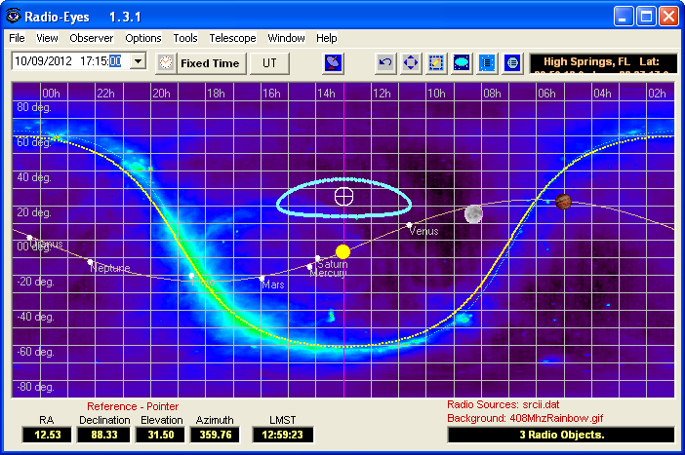Viewport: 685px width, 455px height.
Task: Open the File menu
Action: [x=17, y=38]
